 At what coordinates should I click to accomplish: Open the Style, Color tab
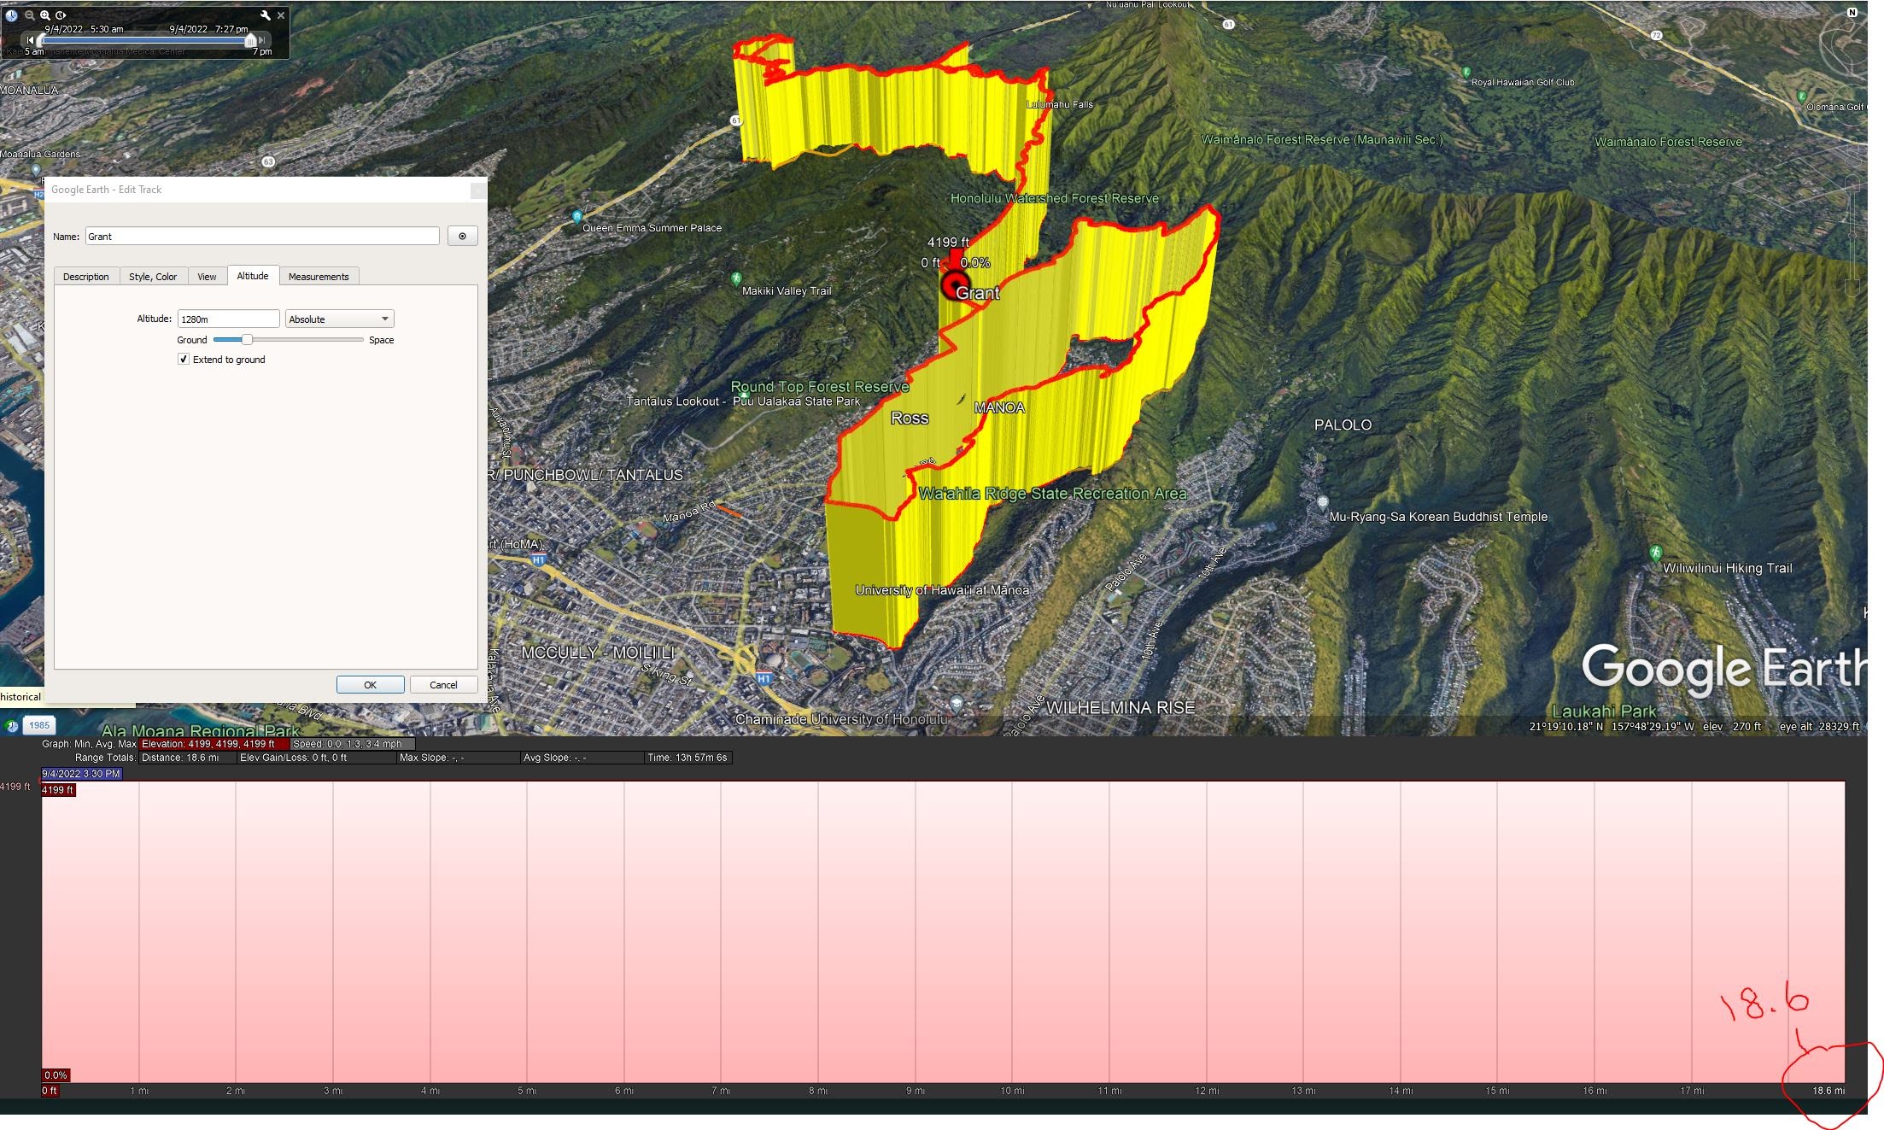pos(153,277)
